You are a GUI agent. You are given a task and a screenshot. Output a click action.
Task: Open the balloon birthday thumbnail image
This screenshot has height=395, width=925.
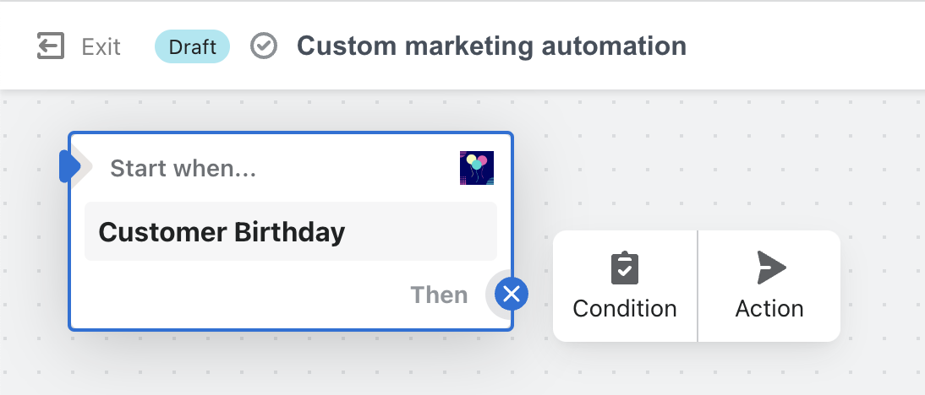coord(477,168)
